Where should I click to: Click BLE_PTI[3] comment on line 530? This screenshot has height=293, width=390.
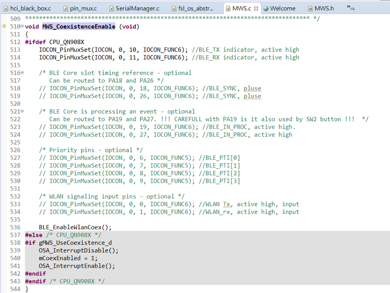click(x=219, y=181)
